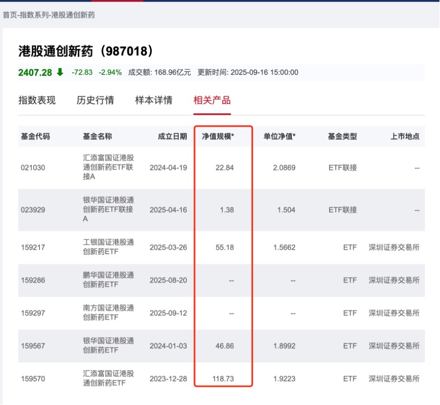Open the 历史行情 tab

click(x=95, y=100)
